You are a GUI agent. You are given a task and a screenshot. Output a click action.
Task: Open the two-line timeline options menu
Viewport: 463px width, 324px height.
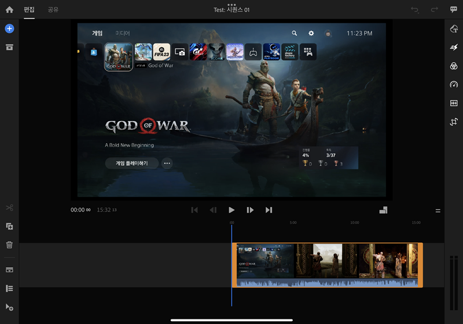pos(438,211)
